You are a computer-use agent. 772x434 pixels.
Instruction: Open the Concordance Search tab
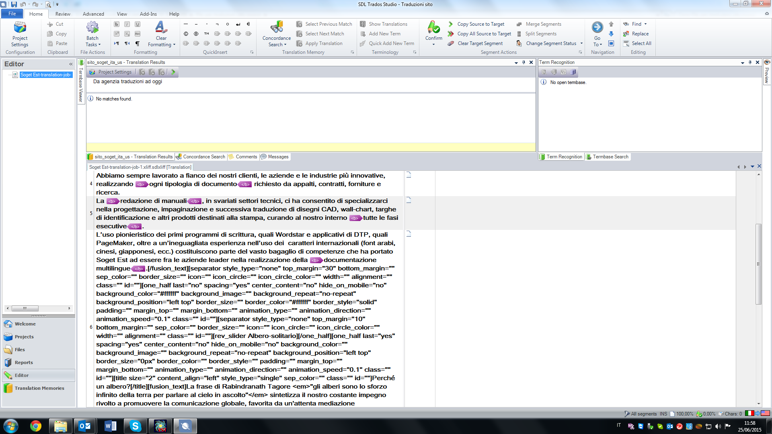(201, 157)
